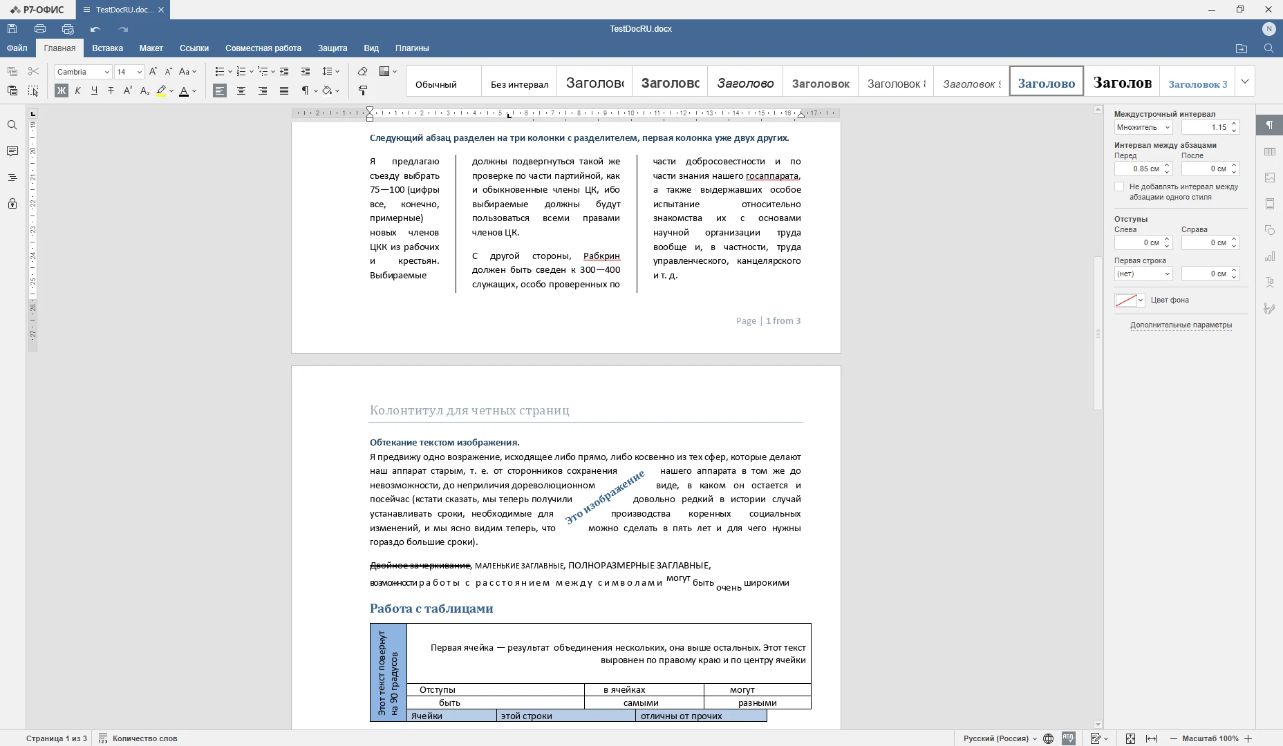Viewport: 1283px width, 746px height.
Task: Align text to the right
Action: click(263, 90)
